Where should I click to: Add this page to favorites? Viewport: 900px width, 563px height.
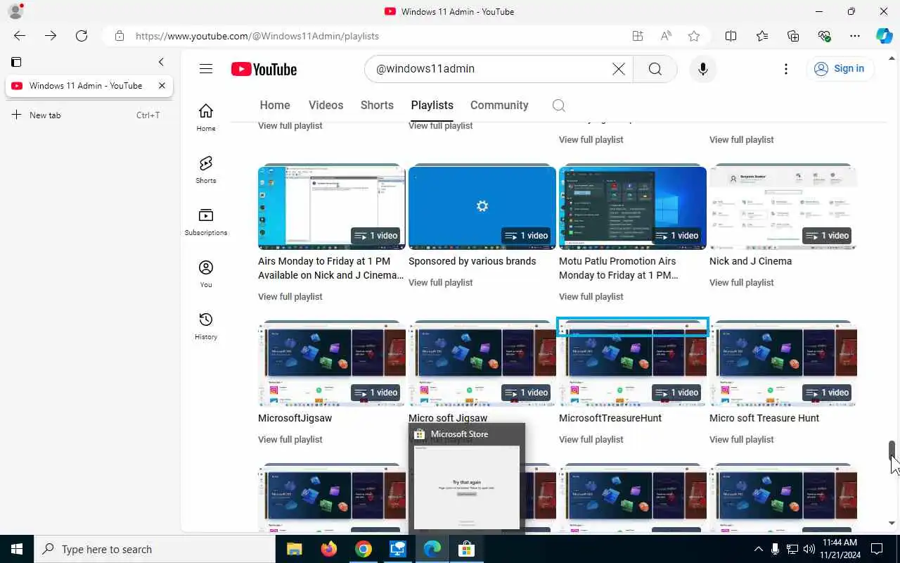pos(694,36)
